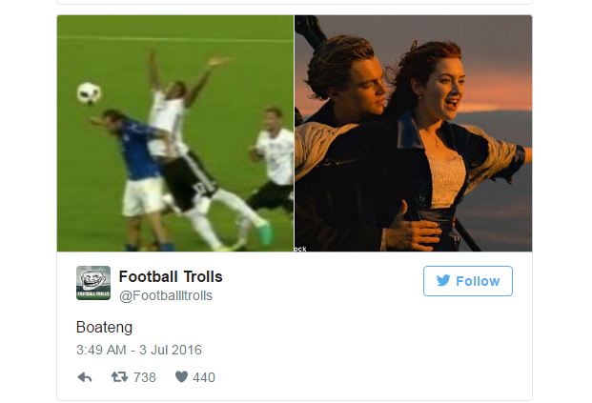Image resolution: width=592 pixels, height=403 pixels.
Task: Click the @Footballltrolls handle
Action: pyautogui.click(x=165, y=296)
